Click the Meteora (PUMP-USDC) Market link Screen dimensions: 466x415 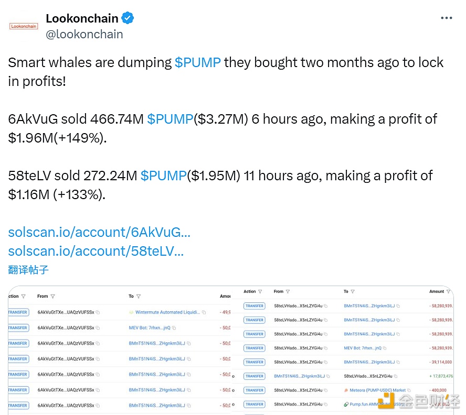click(x=377, y=390)
